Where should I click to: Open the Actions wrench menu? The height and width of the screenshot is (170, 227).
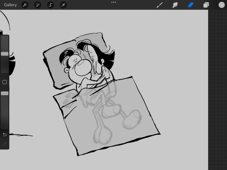[25, 5]
